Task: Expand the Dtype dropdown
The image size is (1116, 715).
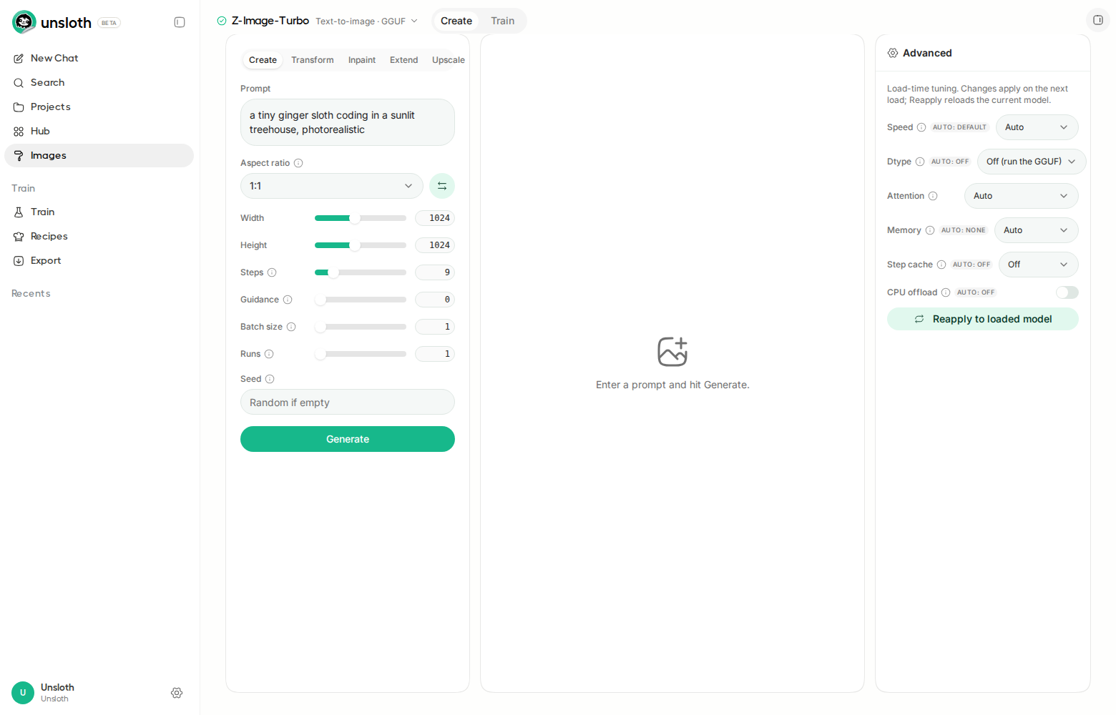Action: [1032, 162]
